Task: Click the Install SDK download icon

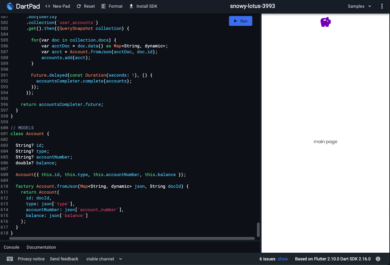Action: point(131,6)
